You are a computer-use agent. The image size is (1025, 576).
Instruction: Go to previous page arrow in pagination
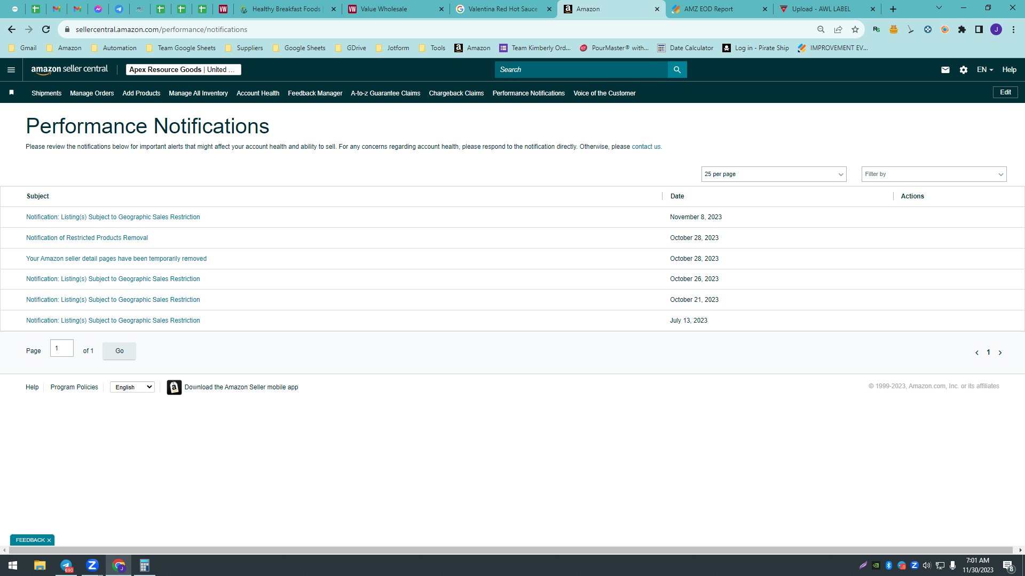click(977, 353)
